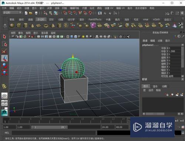Click the MEL command input field
The width and height of the screenshot is (185, 141).
pos(54,133)
